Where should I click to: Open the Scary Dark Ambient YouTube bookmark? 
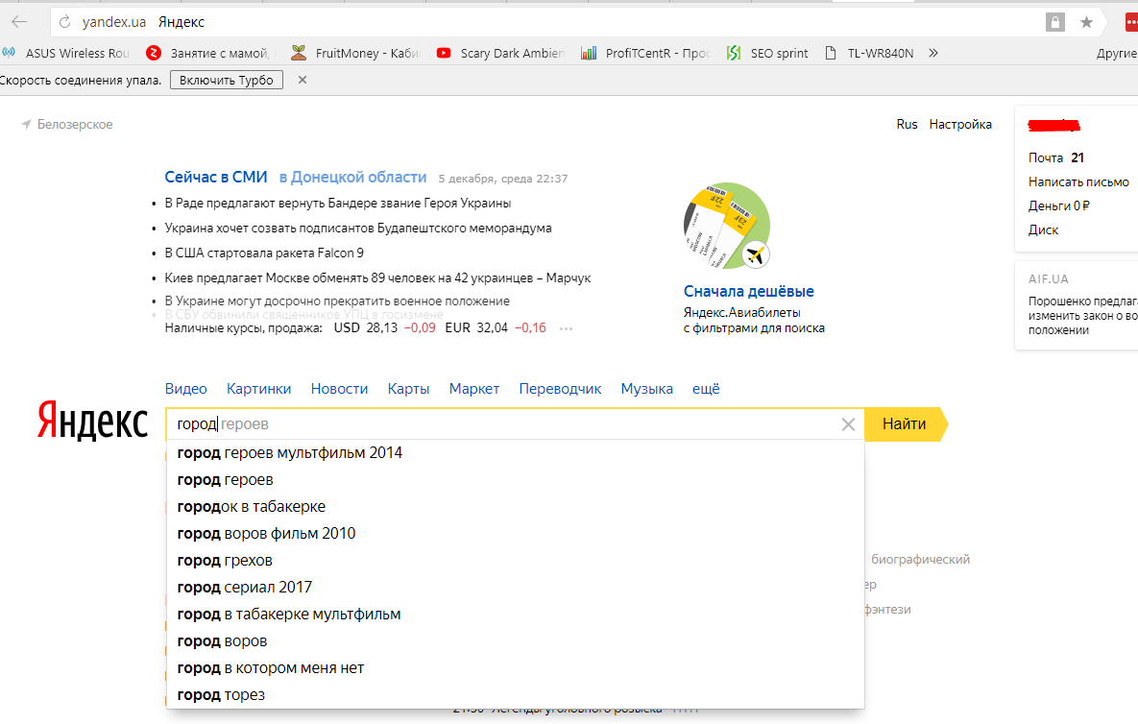pos(500,54)
